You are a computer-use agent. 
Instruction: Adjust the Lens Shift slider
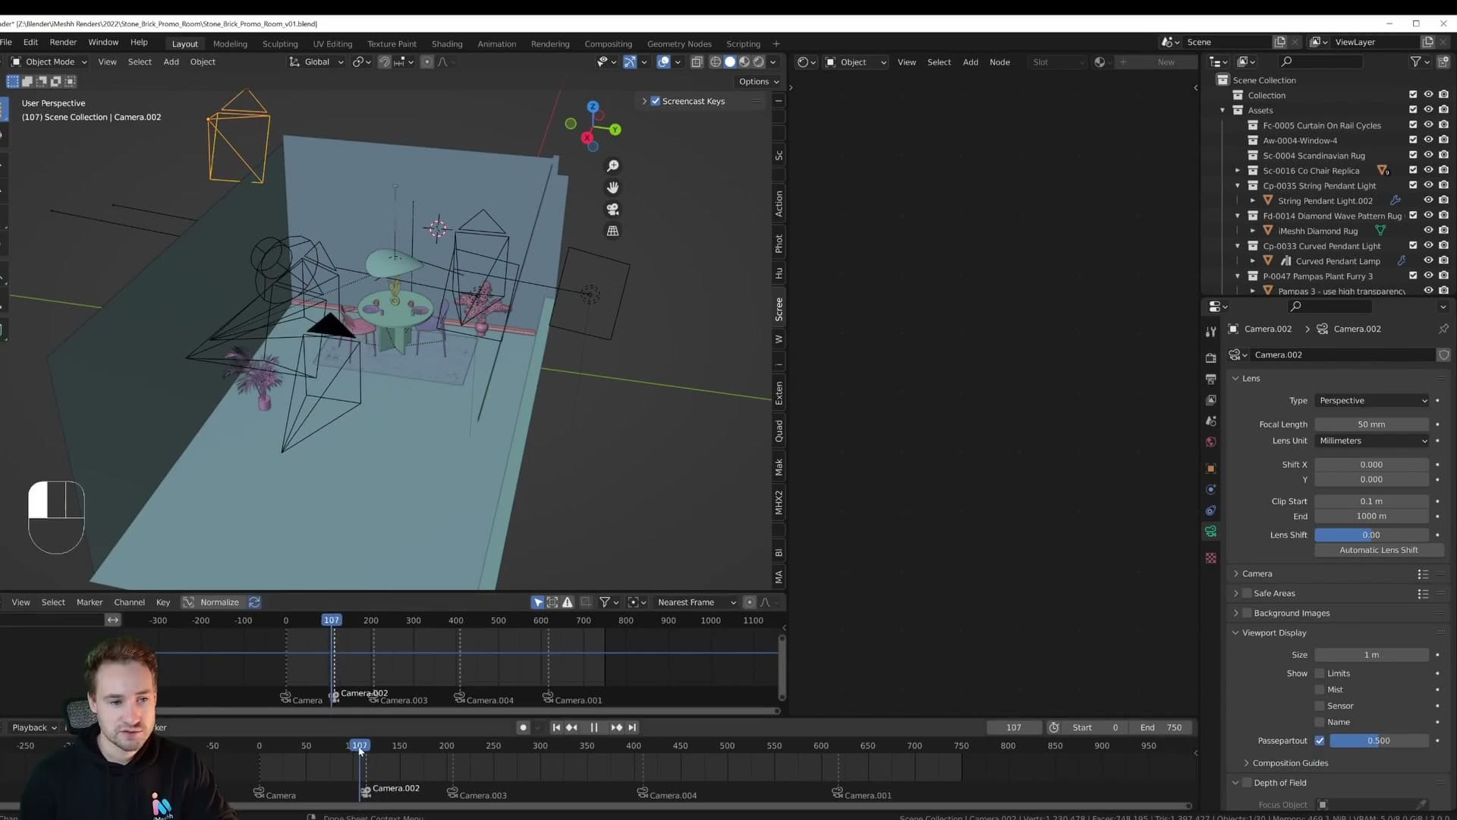(1372, 535)
